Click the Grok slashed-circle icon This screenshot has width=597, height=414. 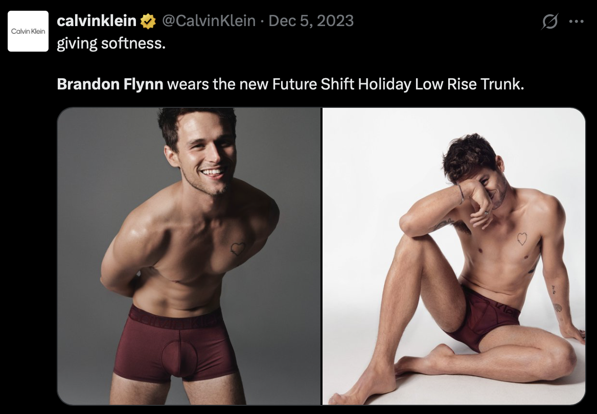pyautogui.click(x=550, y=21)
